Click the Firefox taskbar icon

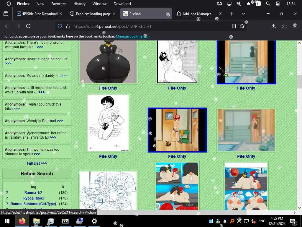point(22,221)
